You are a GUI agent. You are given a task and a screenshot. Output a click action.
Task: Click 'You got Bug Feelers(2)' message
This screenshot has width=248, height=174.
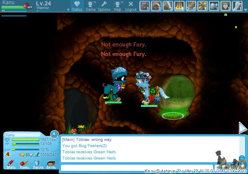click(84, 146)
